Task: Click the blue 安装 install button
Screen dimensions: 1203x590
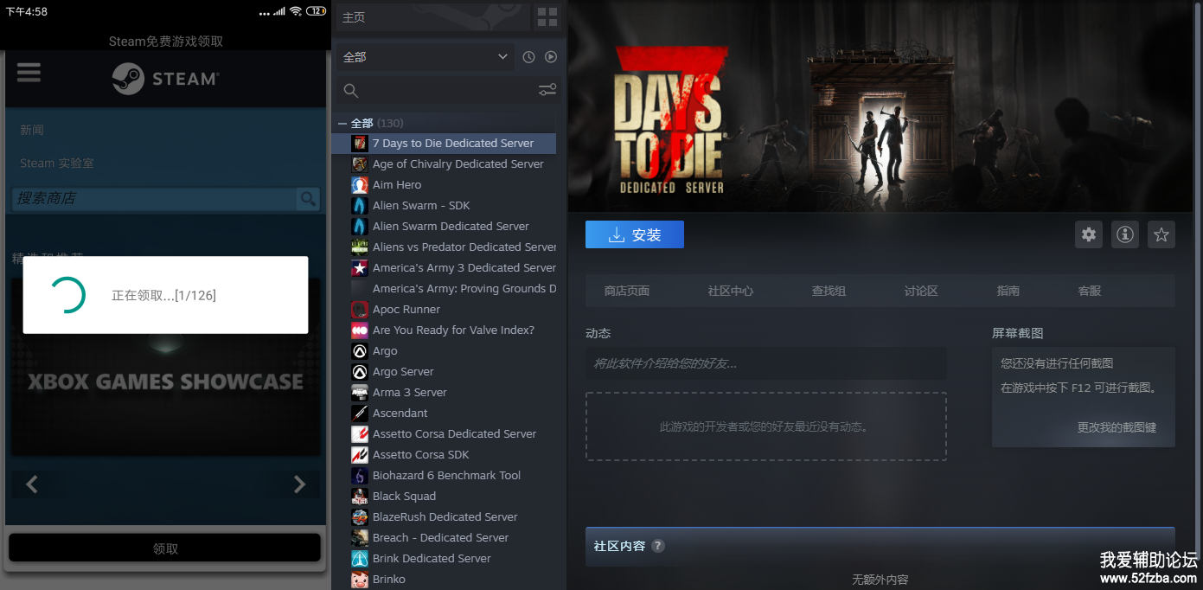Action: pos(634,234)
